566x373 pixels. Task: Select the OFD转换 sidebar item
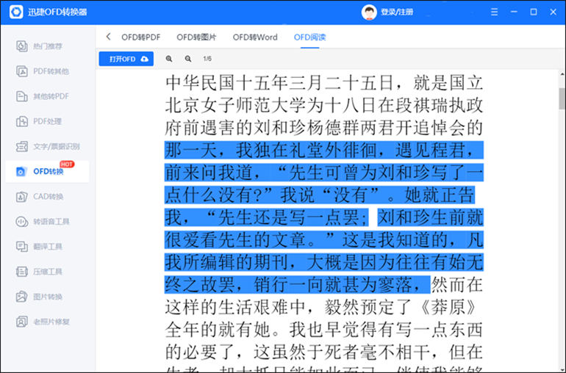[x=47, y=171]
